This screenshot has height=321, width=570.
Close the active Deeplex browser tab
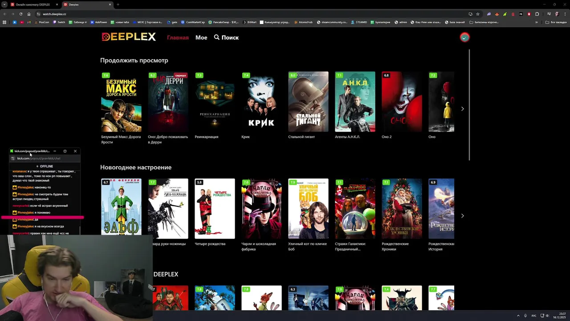[110, 4]
